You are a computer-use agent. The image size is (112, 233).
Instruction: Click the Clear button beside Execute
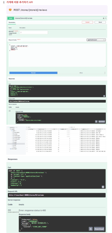(81, 73)
